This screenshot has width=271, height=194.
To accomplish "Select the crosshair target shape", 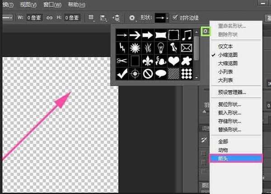I will pos(135,73).
